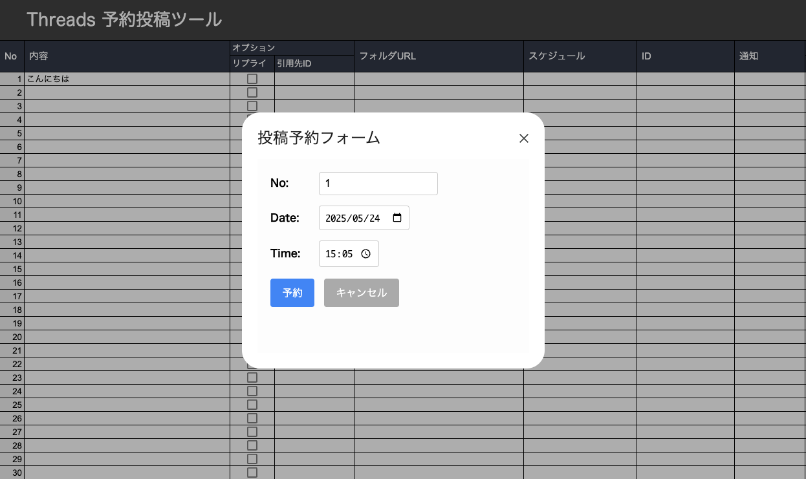Screen dimensions: 806x479
Task: Check the リプライ checkbox in row 24
Action: [252, 391]
